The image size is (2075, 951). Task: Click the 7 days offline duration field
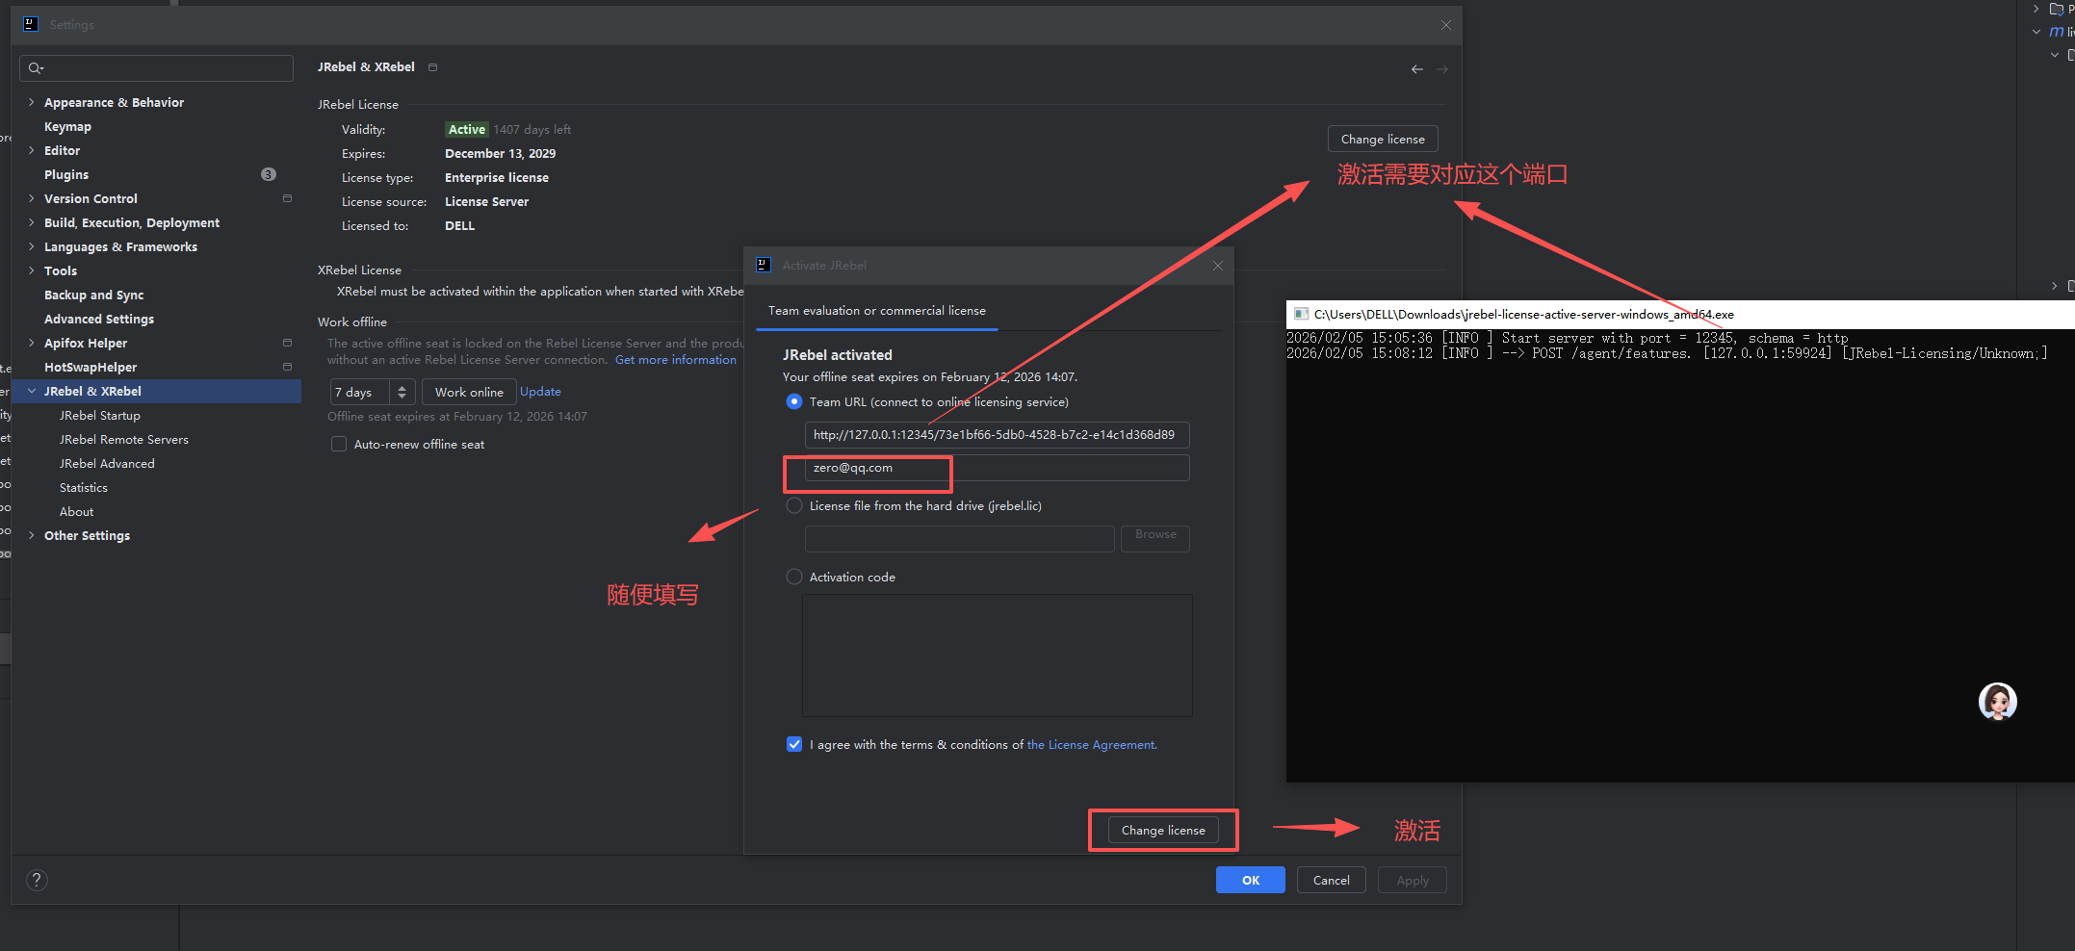tap(360, 392)
